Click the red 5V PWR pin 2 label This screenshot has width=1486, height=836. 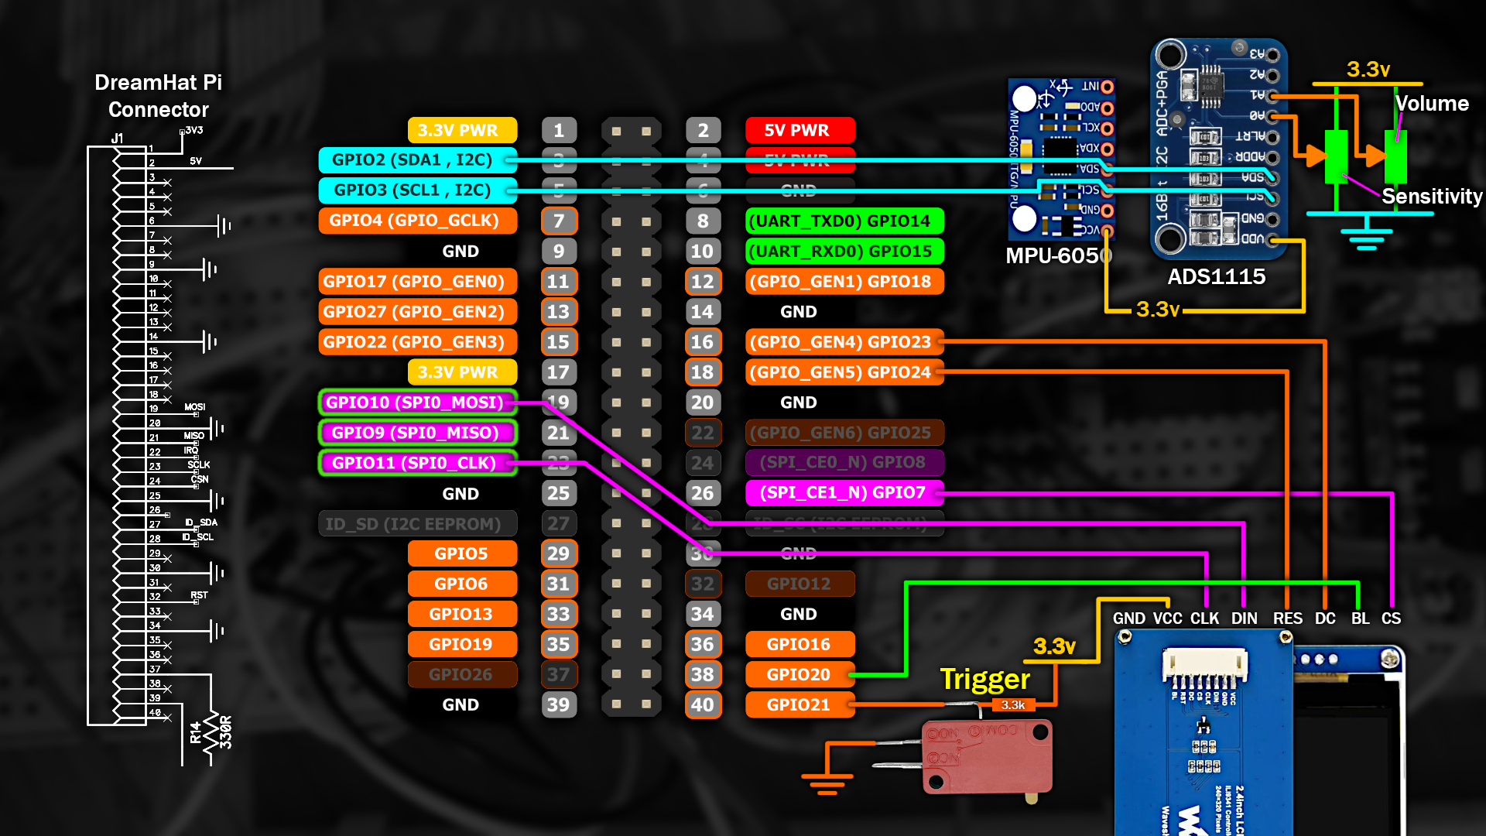(x=800, y=130)
